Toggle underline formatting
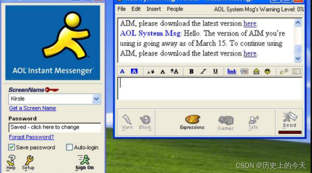 pos(215,71)
